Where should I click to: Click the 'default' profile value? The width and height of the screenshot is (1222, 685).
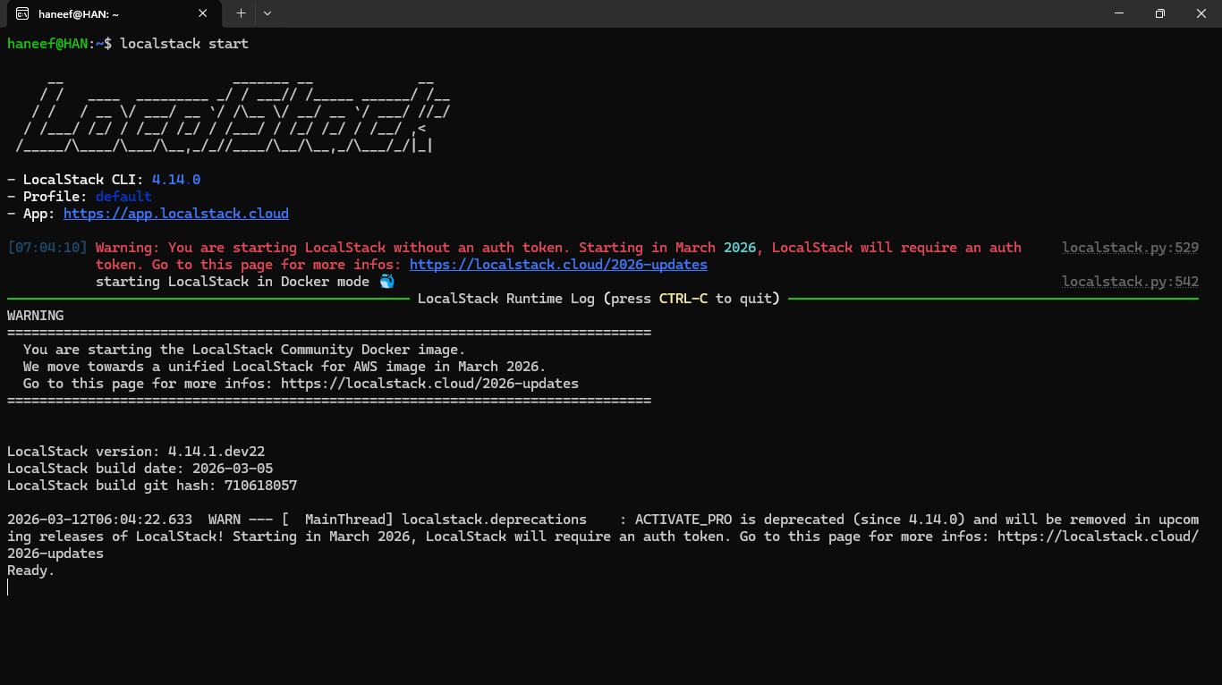click(123, 197)
